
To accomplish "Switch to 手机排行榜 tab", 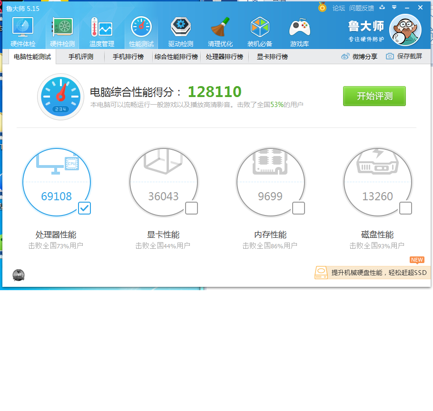I will (x=128, y=57).
